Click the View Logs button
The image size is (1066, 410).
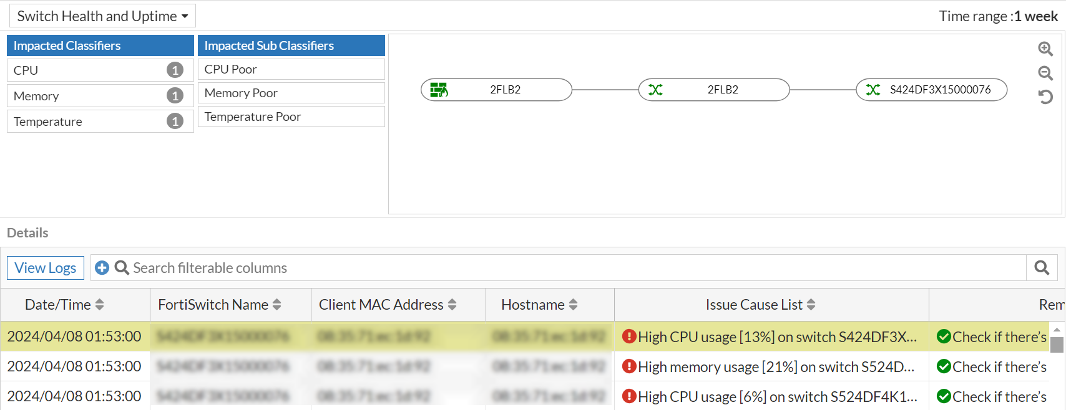pos(46,268)
